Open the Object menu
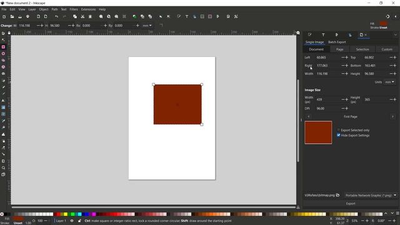 click(x=44, y=9)
